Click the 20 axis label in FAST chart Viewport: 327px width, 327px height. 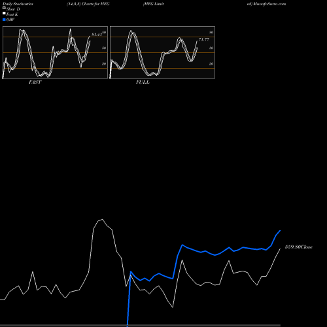[x=104, y=63]
